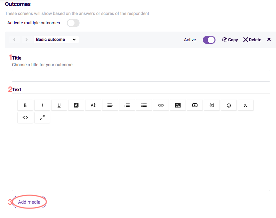
Task: Insert a variable placeholder
Action: click(212, 105)
